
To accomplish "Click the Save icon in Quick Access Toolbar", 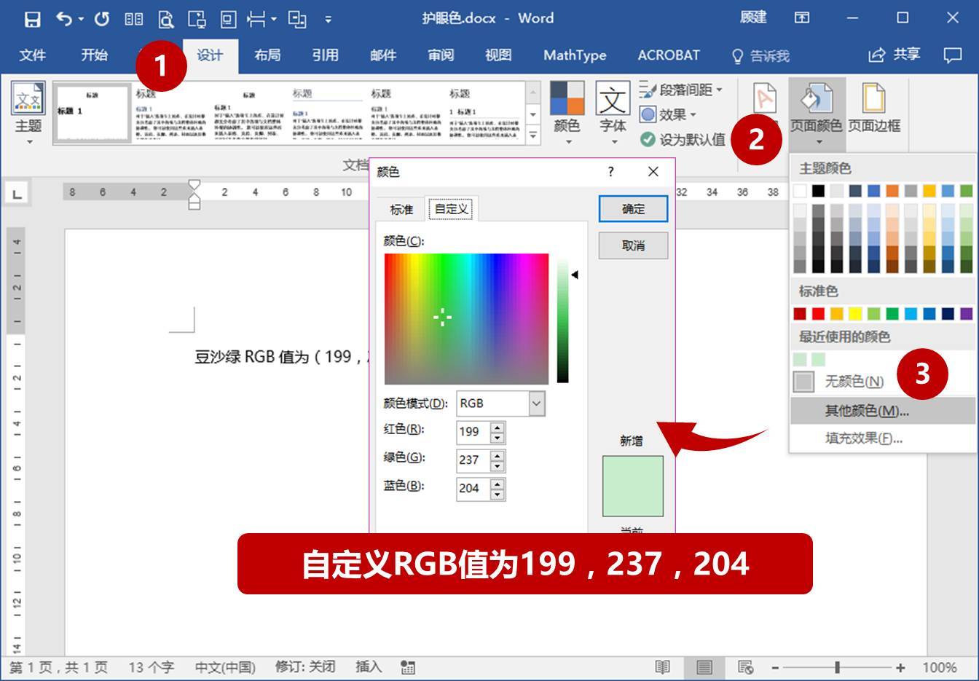I will (x=32, y=18).
